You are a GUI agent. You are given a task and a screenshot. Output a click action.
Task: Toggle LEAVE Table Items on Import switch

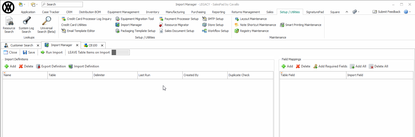pos(121,52)
